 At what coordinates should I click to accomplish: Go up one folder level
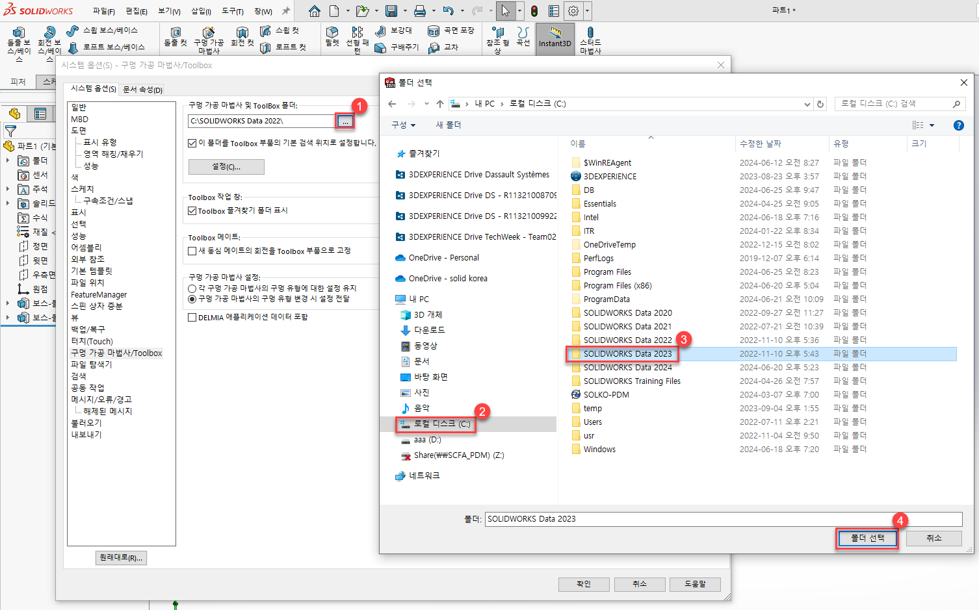coord(440,104)
